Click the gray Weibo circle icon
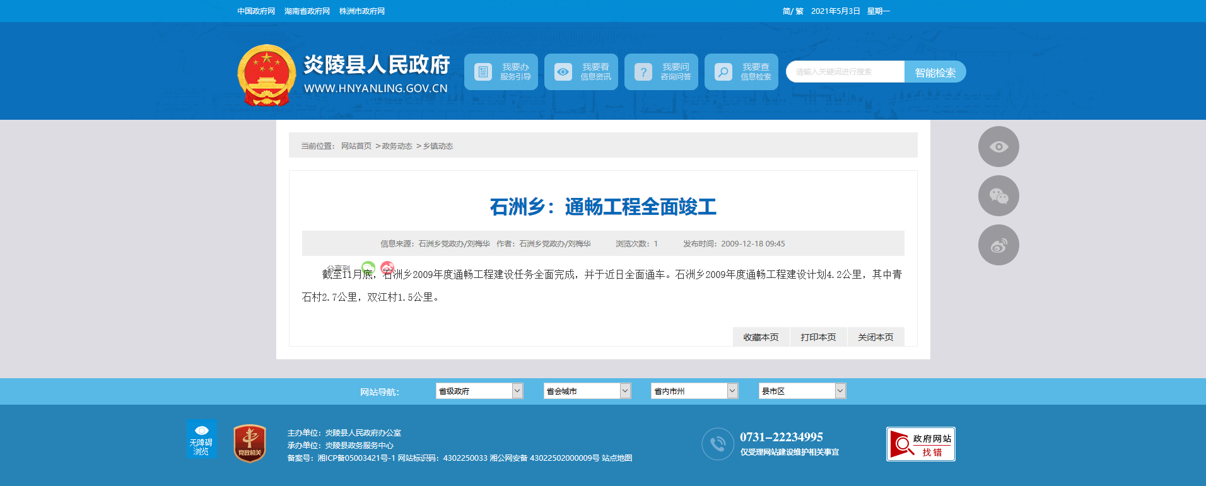1206x486 pixels. (998, 245)
